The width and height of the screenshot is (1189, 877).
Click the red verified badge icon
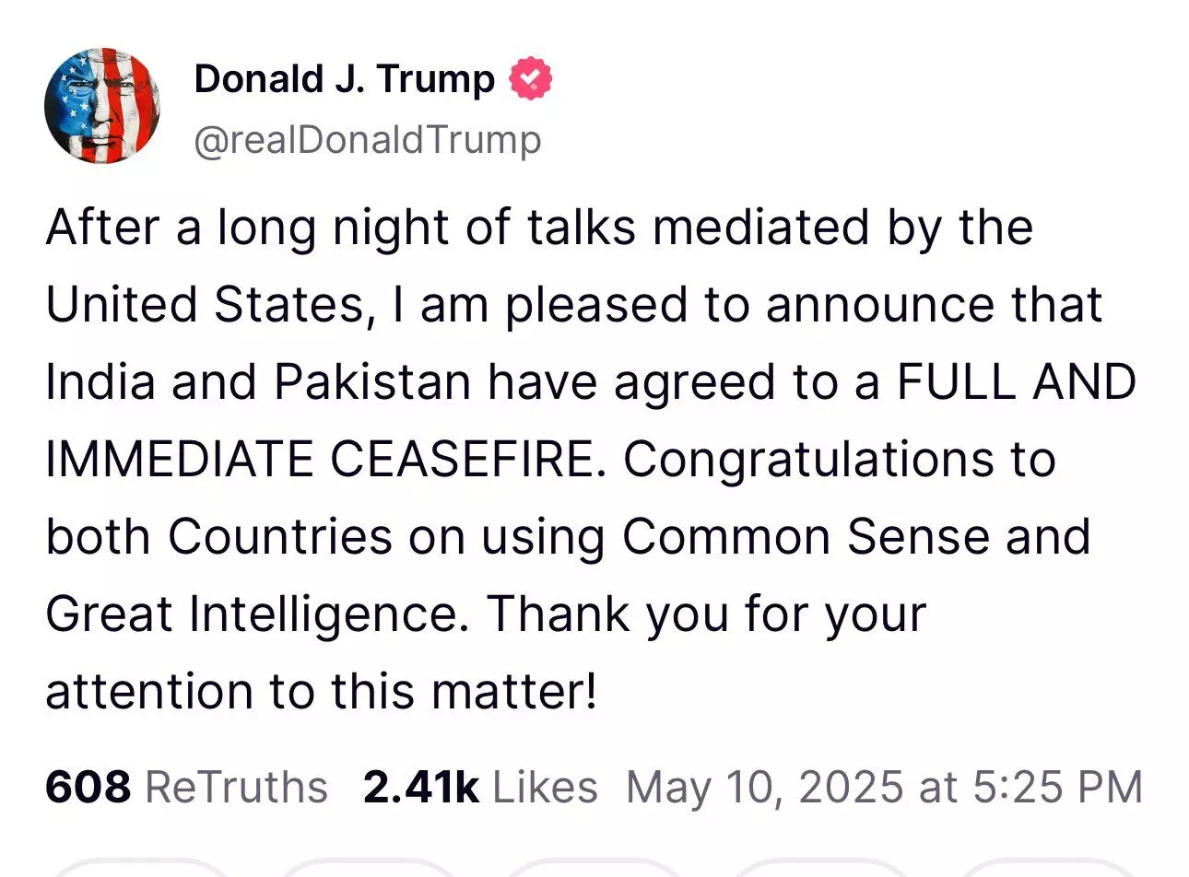point(530,79)
